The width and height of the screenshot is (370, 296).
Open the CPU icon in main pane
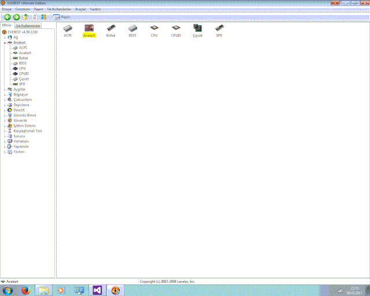tap(154, 31)
